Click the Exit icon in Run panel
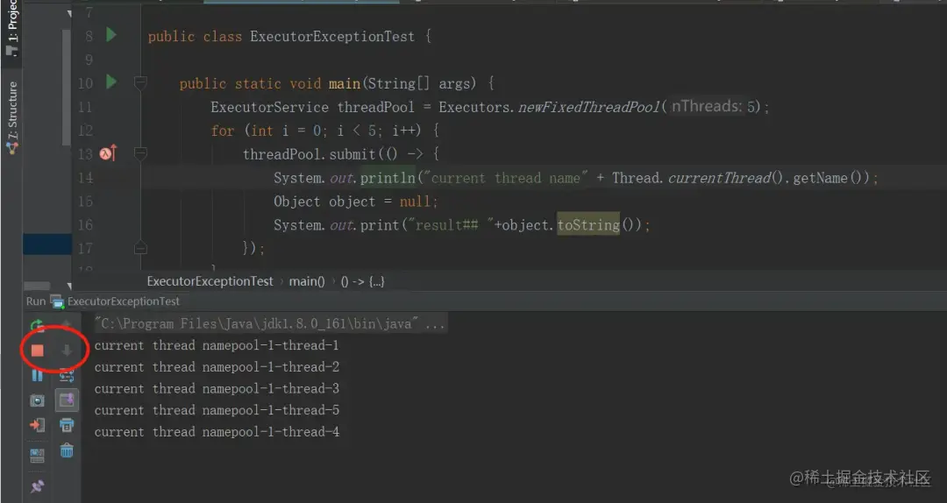 pos(38,425)
